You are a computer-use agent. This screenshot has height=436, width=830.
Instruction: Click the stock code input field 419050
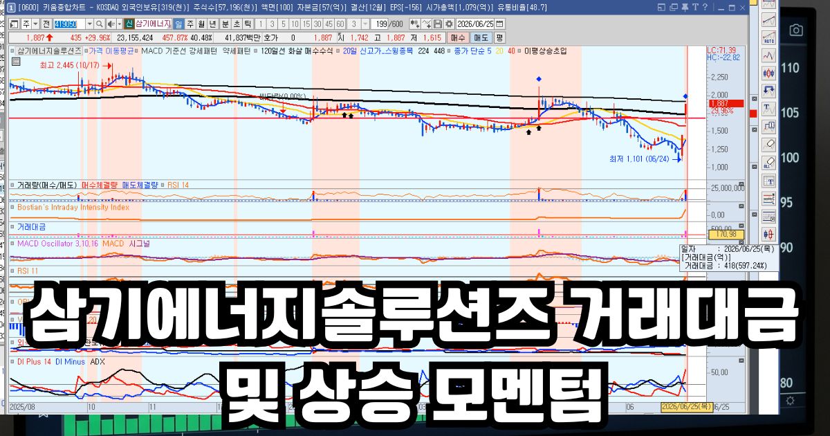(x=70, y=24)
